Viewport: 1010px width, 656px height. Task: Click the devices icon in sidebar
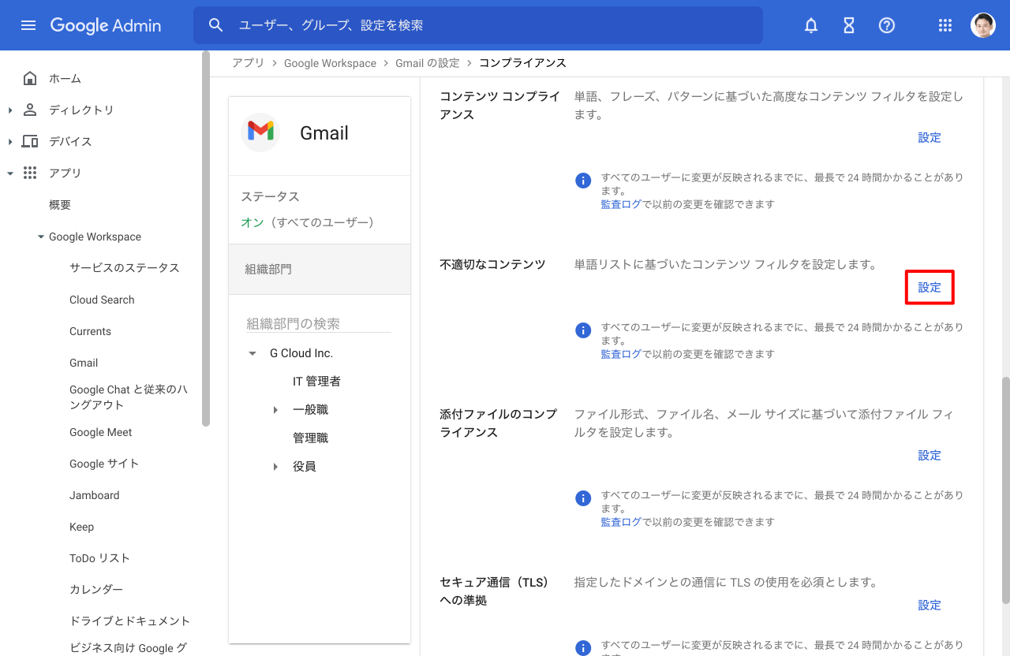pos(30,141)
